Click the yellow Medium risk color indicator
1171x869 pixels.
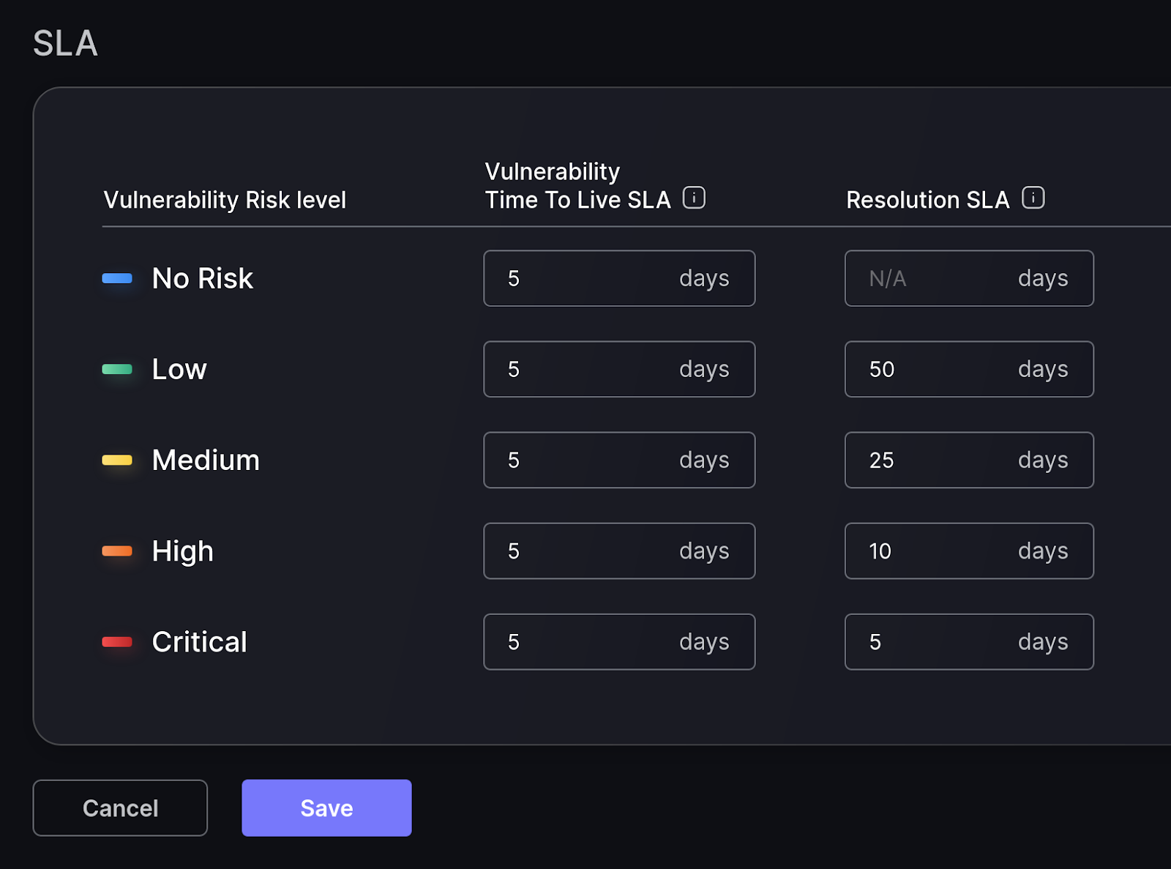117,460
